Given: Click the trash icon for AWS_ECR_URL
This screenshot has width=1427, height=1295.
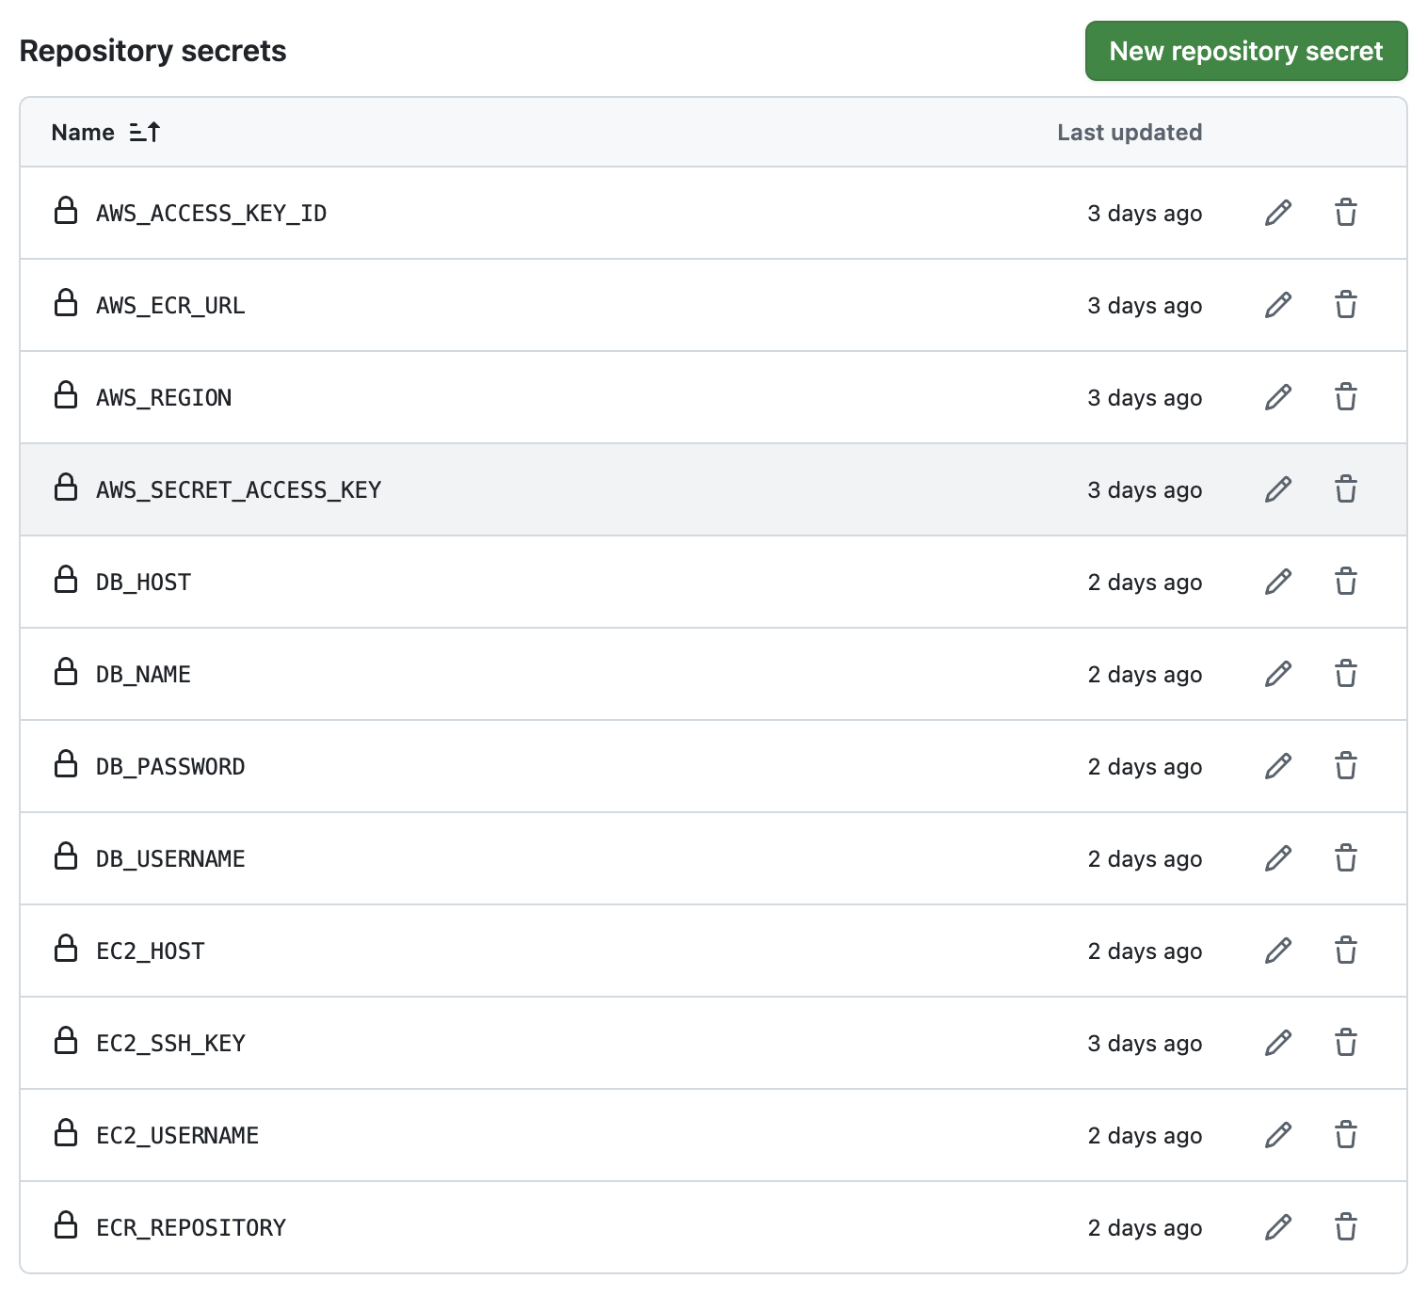Looking at the screenshot, I should pyautogui.click(x=1346, y=305).
